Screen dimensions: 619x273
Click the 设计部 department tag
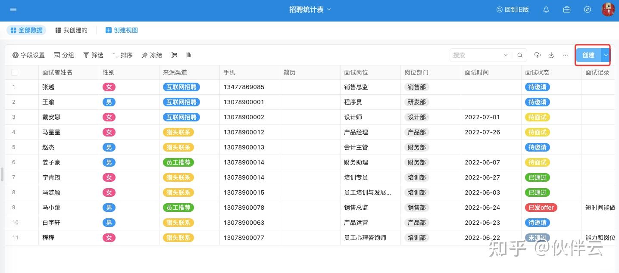[x=417, y=117]
